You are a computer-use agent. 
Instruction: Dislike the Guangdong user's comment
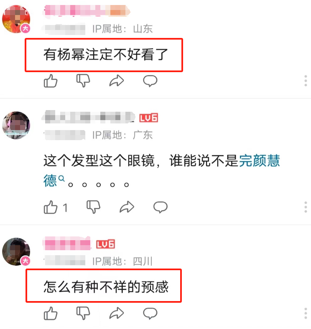(93, 207)
